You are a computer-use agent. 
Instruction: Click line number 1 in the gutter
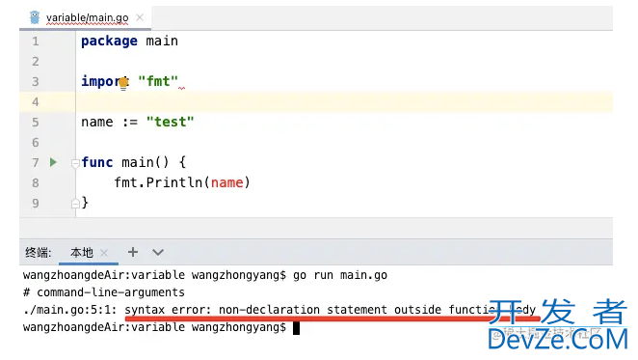click(36, 42)
